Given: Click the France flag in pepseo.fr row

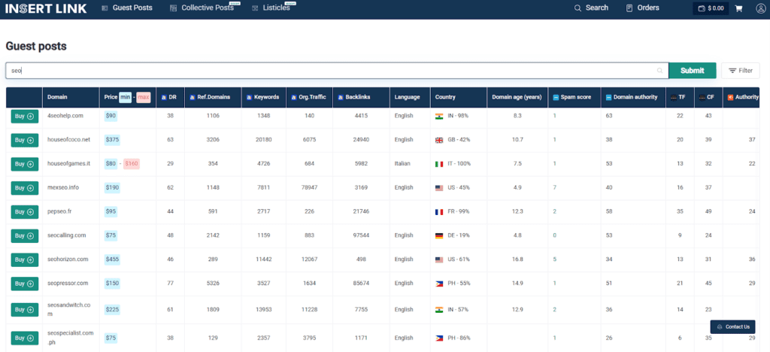Looking at the screenshot, I should point(439,212).
